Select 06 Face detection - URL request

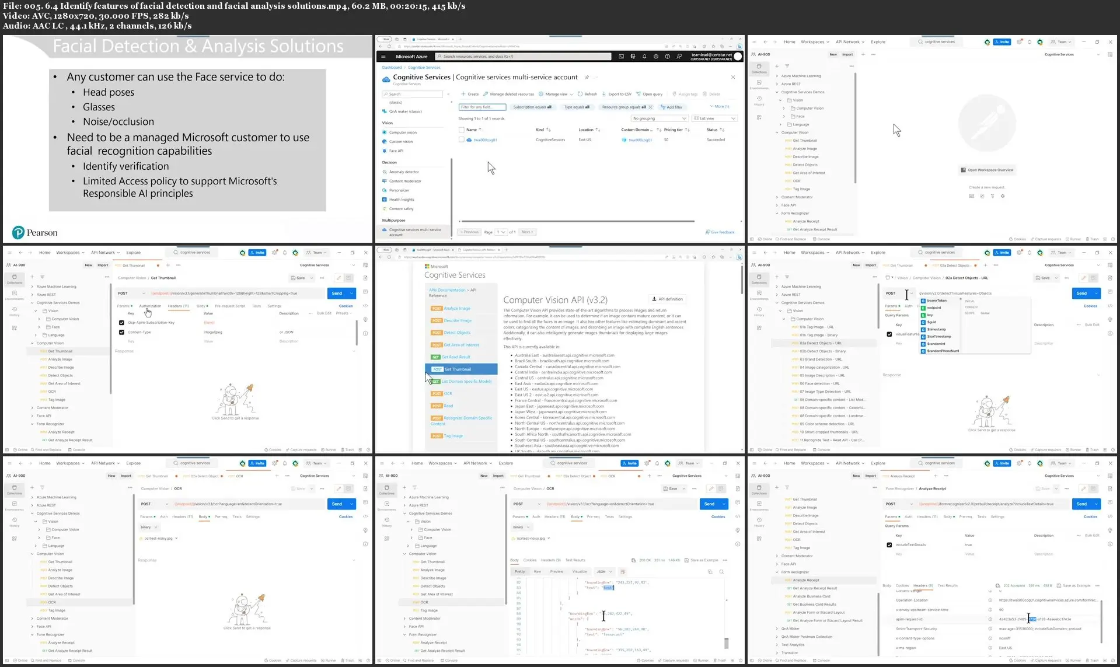(819, 383)
